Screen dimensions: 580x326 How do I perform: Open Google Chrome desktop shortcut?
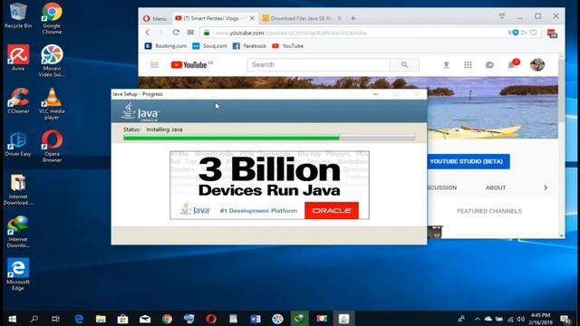click(x=52, y=18)
